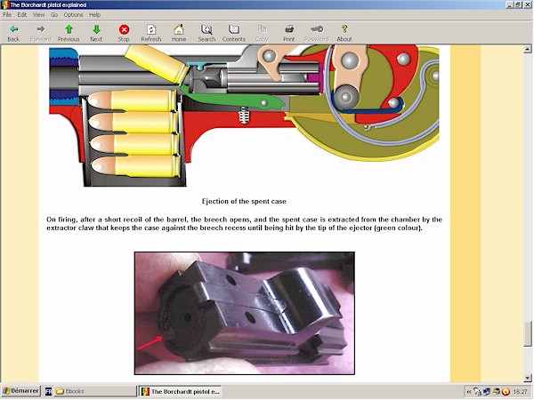Click the red Stop icon
The width and height of the screenshot is (534, 400).
point(124,29)
